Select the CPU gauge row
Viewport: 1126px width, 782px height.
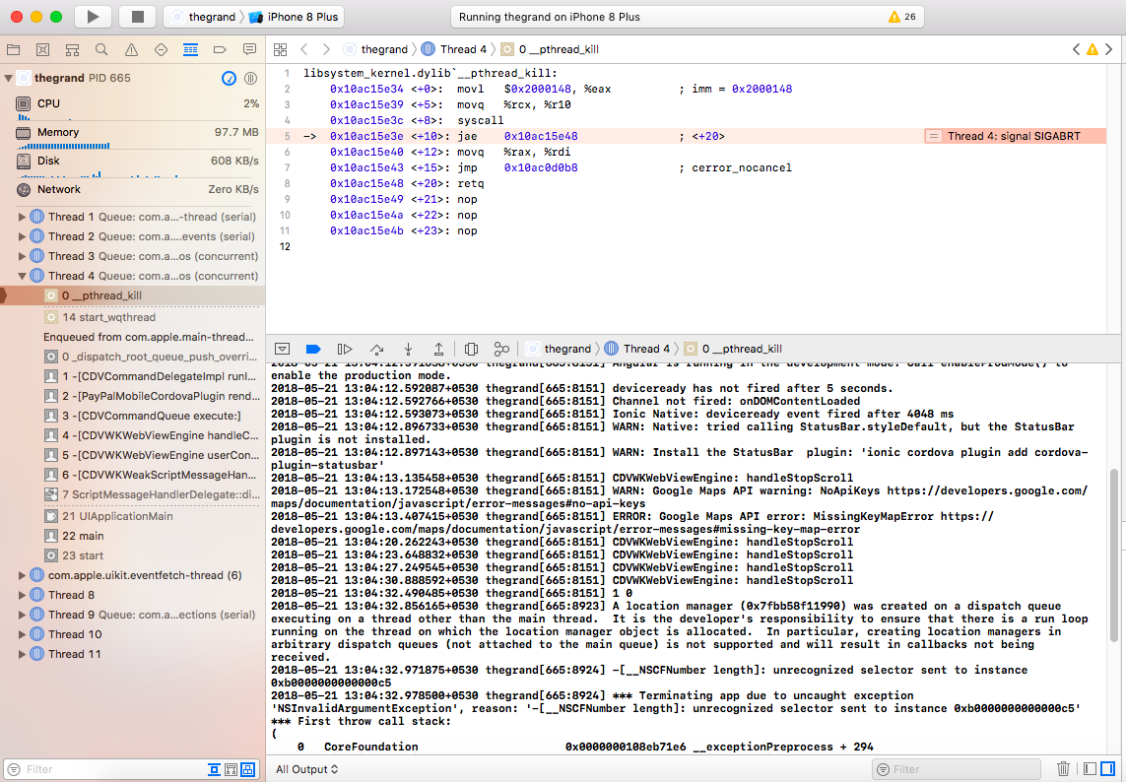pyautogui.click(x=132, y=107)
